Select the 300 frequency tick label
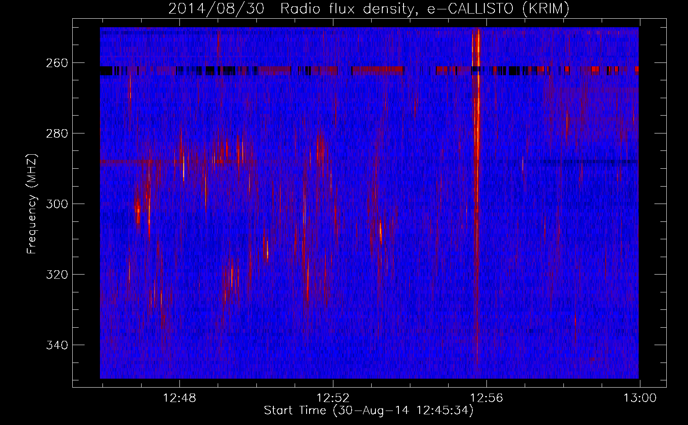 tap(57, 204)
